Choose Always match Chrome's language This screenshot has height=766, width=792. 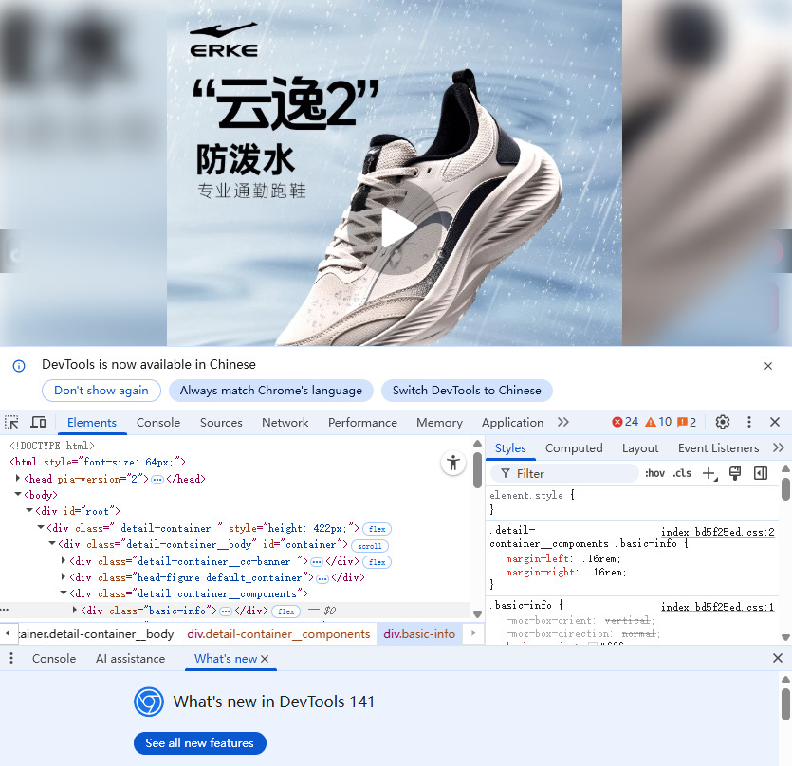[x=270, y=391]
